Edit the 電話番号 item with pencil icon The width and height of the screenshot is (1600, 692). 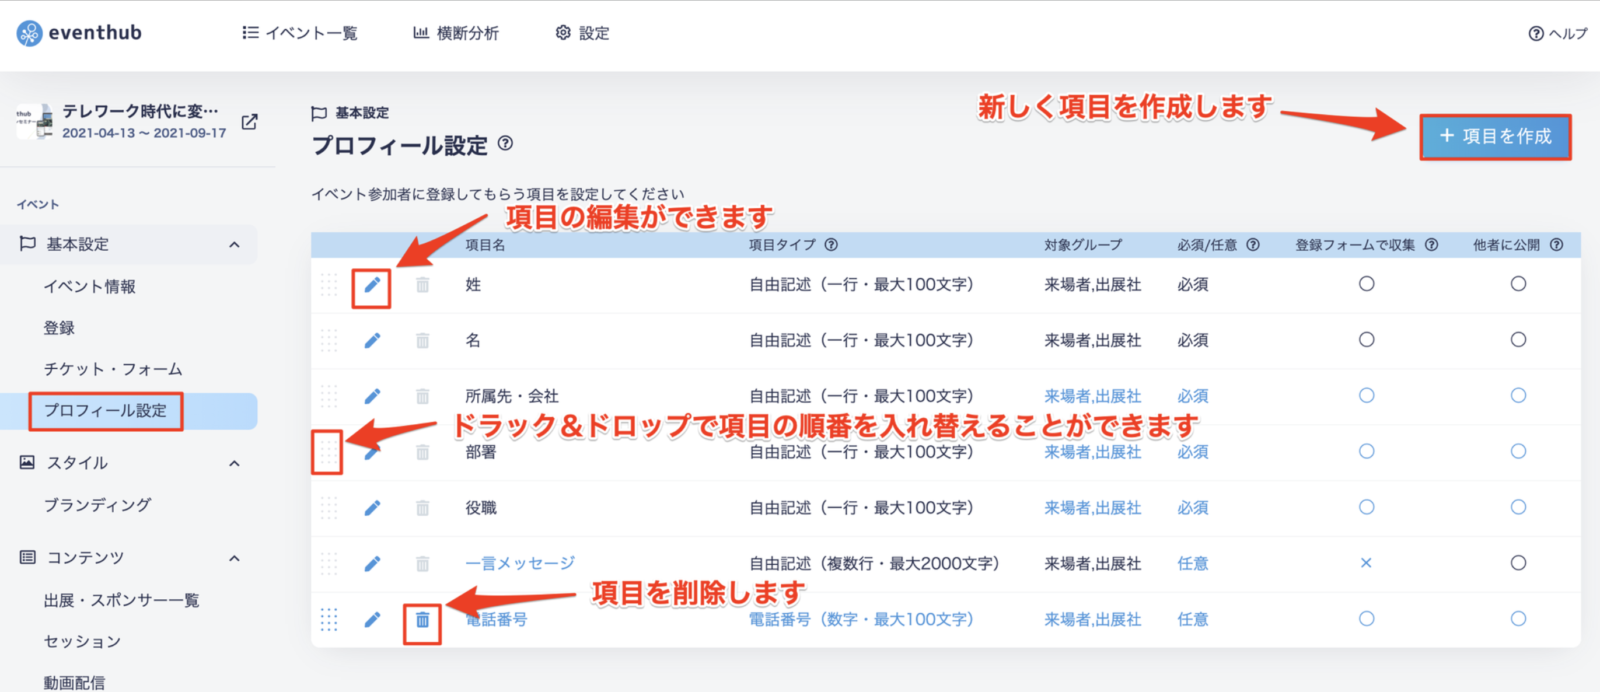point(372,620)
